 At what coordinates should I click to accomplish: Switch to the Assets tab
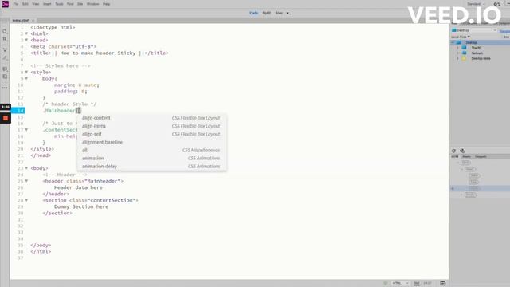466,156
